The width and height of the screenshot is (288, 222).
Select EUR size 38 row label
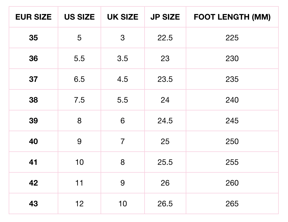(x=33, y=100)
